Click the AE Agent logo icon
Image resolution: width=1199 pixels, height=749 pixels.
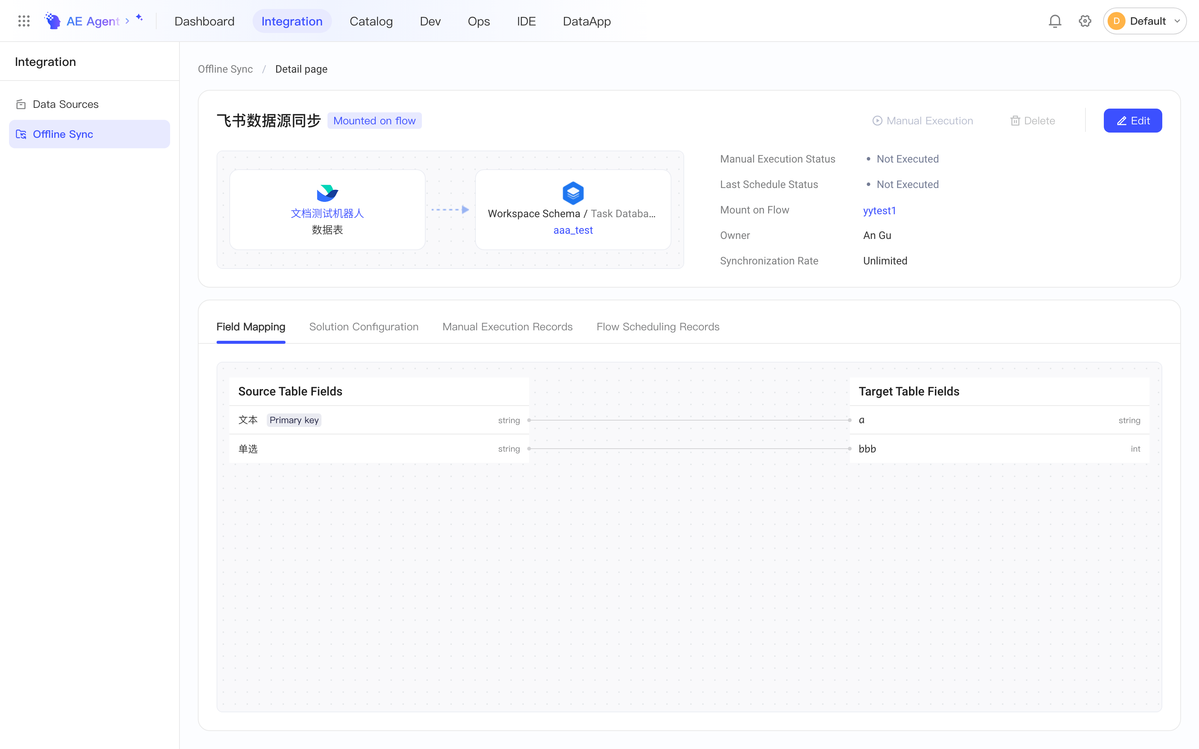pyautogui.click(x=52, y=21)
